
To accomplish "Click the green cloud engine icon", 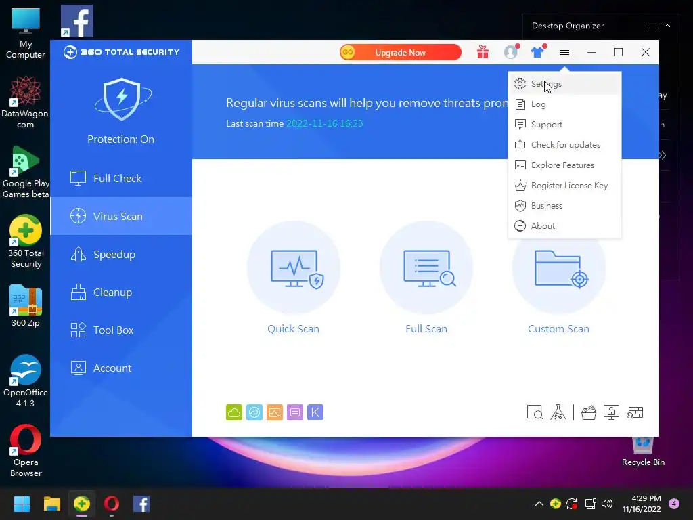I will [233, 412].
